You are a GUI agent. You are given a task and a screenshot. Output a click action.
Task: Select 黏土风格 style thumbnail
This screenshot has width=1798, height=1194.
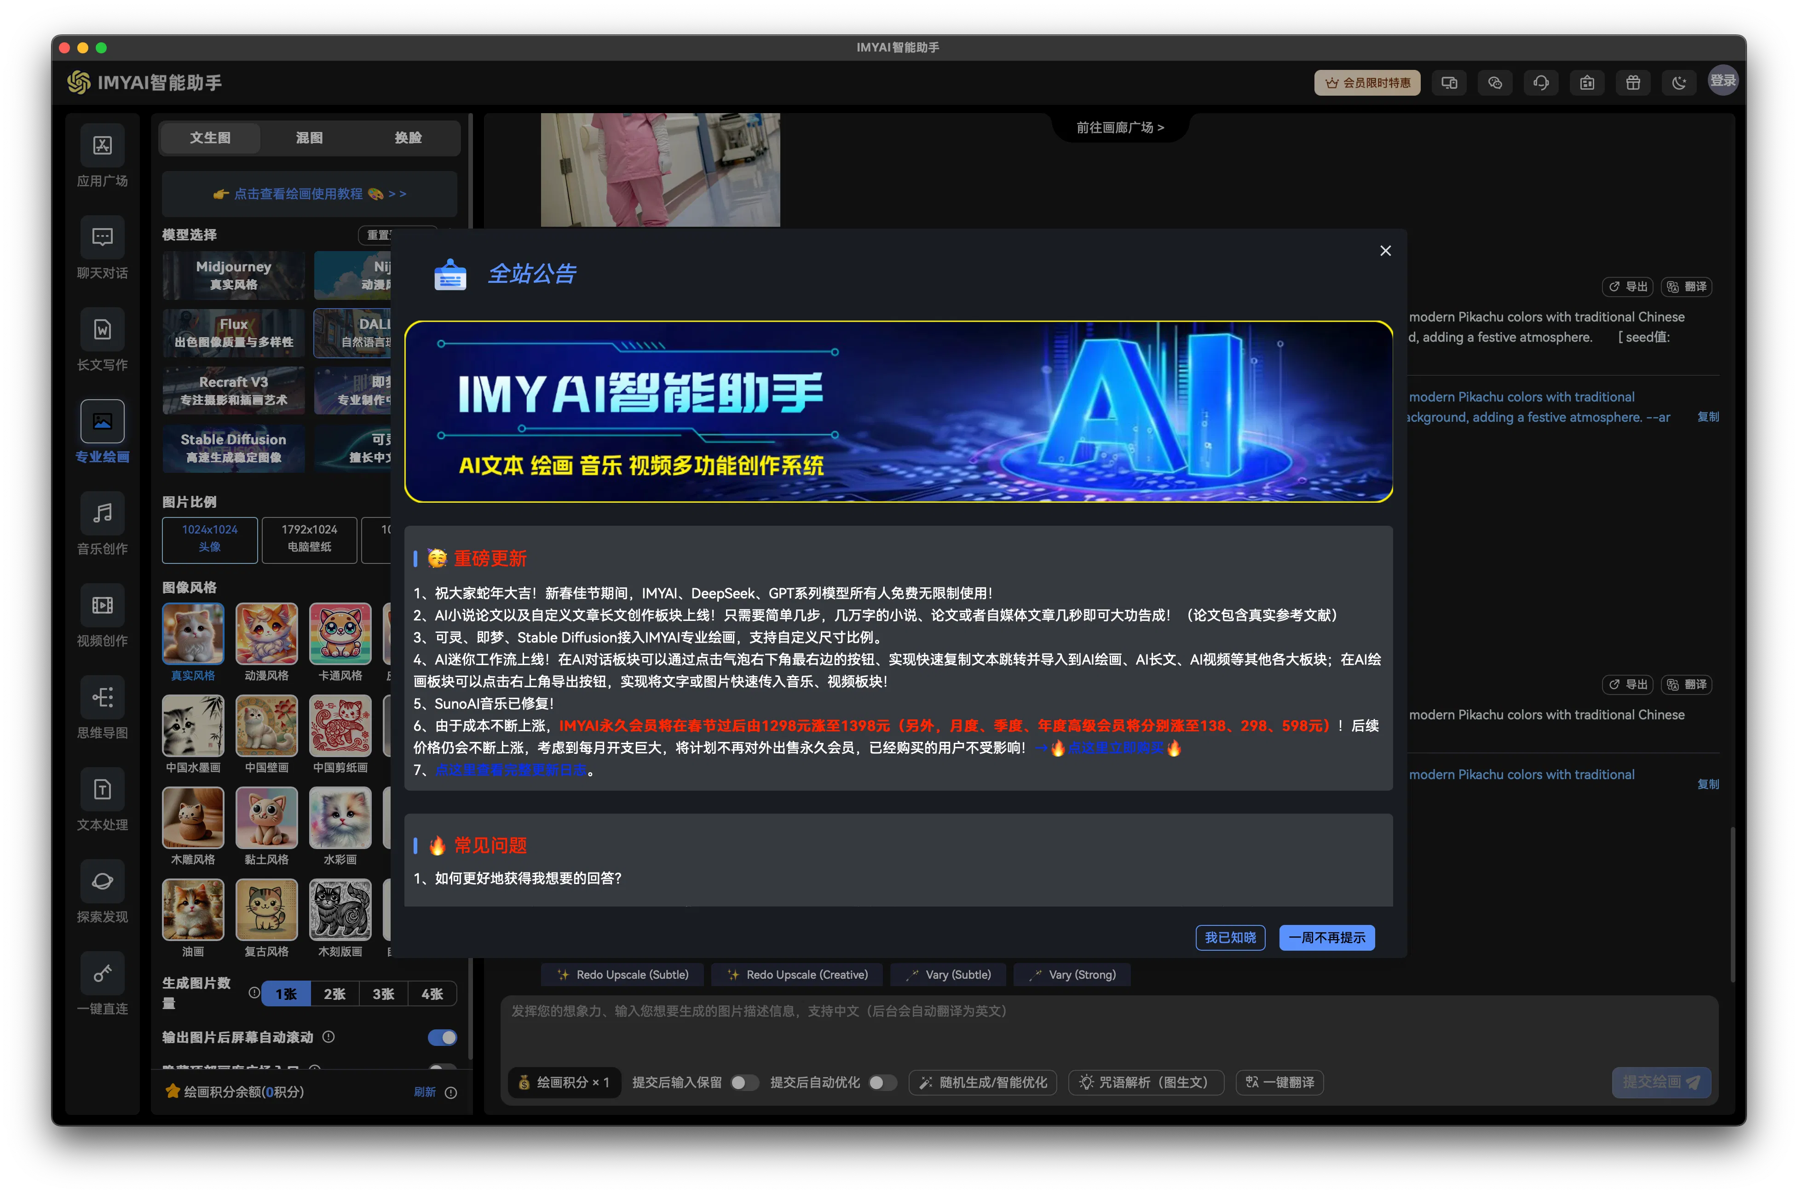[x=266, y=819]
